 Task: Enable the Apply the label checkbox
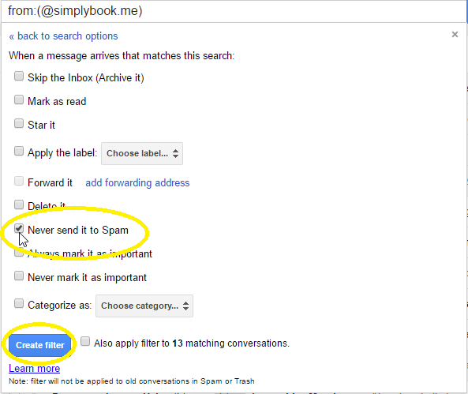pos(19,151)
